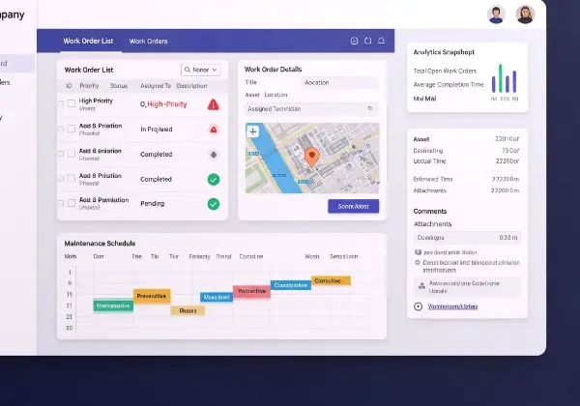Click the Description column header

191,86
